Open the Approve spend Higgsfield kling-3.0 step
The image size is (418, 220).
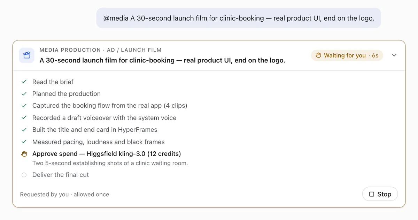tap(107, 154)
